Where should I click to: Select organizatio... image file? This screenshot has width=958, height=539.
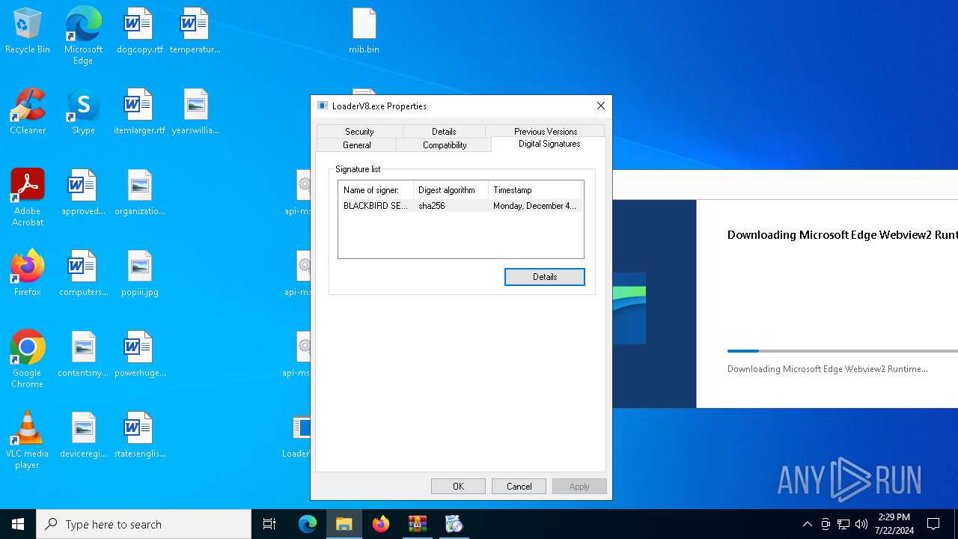coord(139,192)
